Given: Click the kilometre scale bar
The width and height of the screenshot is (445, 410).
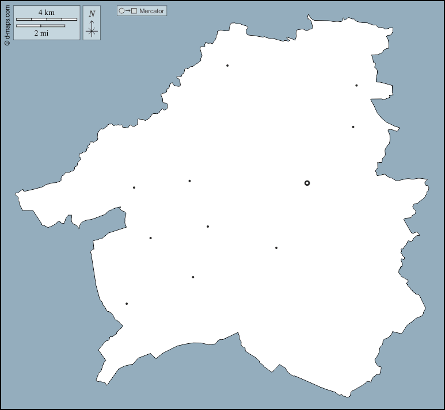Looking at the screenshot, I should pyautogui.click(x=47, y=20).
